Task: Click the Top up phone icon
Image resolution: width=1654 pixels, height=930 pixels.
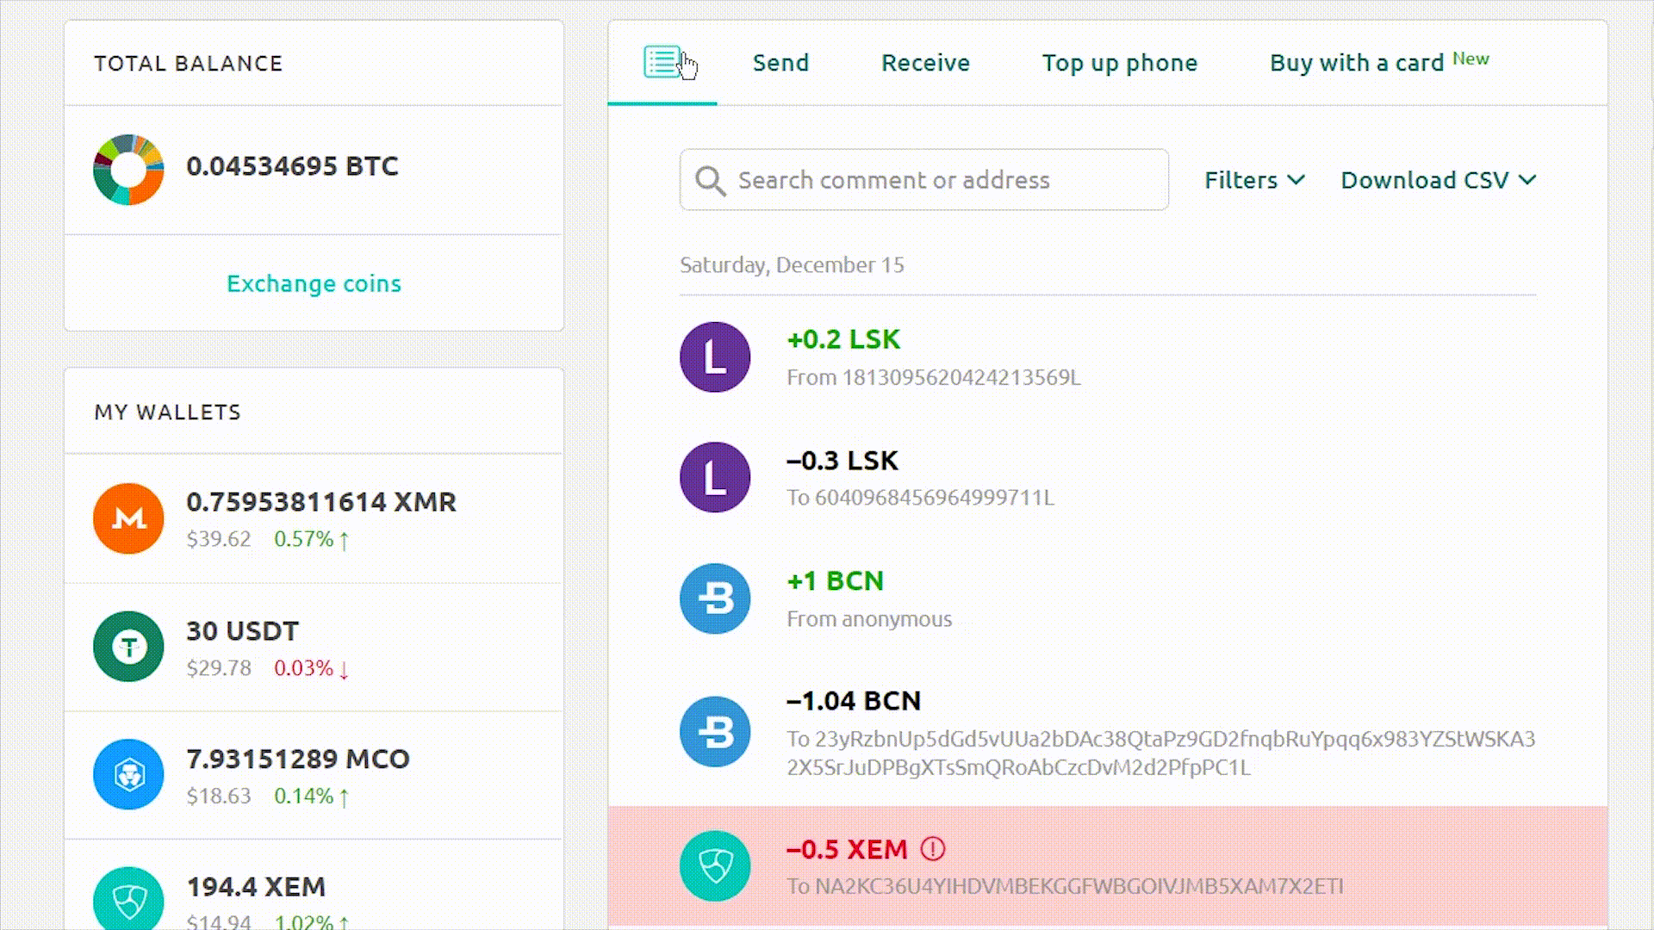Action: click(1119, 61)
